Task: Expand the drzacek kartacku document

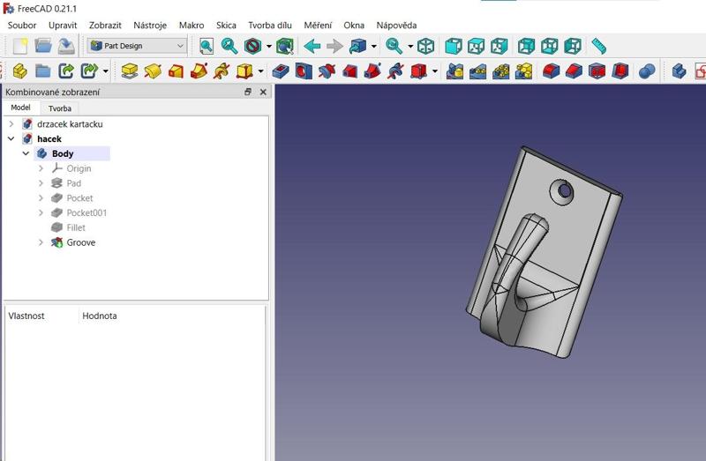Action: [x=11, y=124]
